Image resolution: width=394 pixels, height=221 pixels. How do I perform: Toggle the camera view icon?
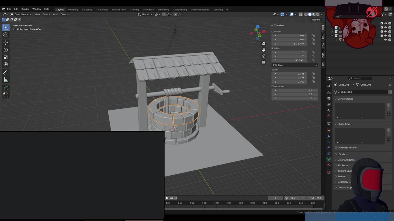263,56
